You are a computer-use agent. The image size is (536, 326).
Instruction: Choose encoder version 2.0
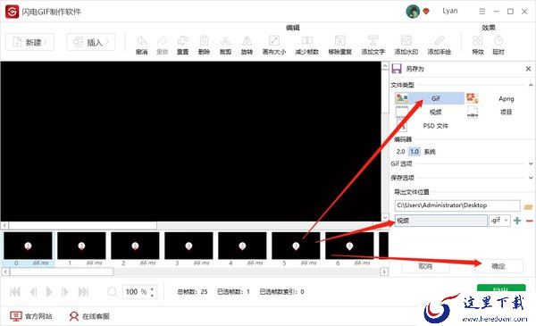[400, 151]
